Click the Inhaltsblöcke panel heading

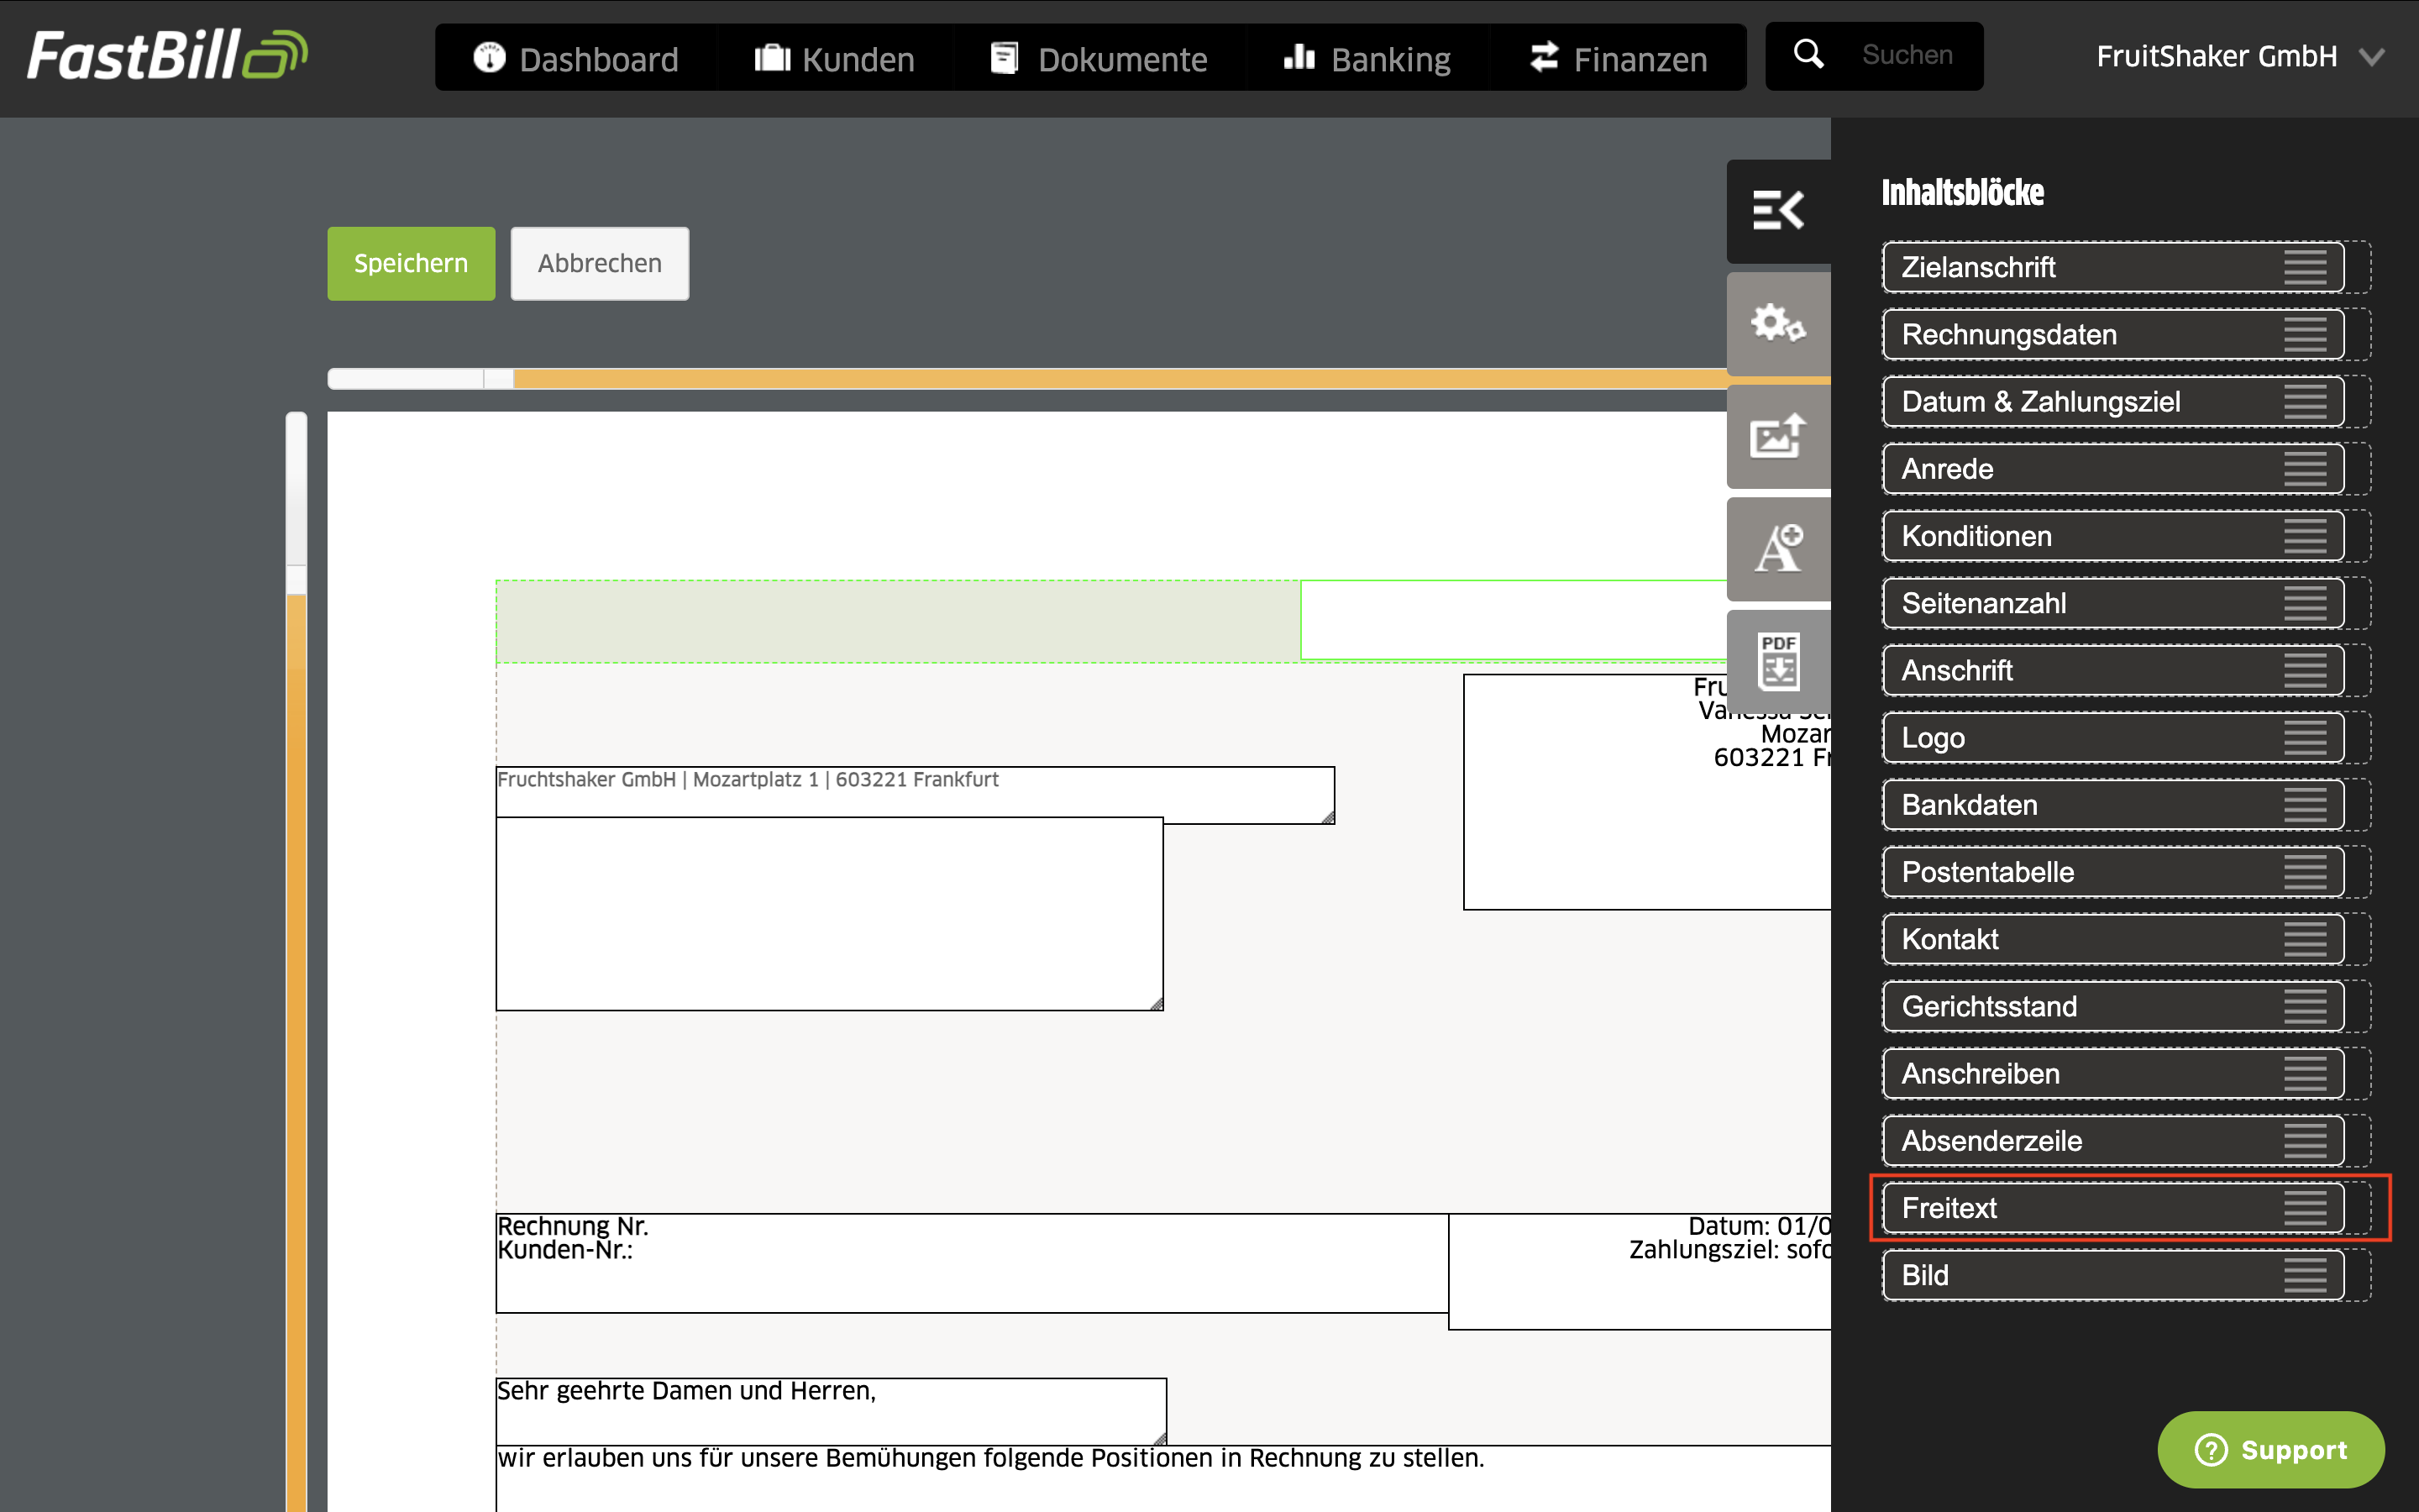1962,192
